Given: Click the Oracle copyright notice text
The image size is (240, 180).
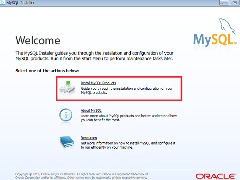Looking at the screenshot, I should point(82,176).
